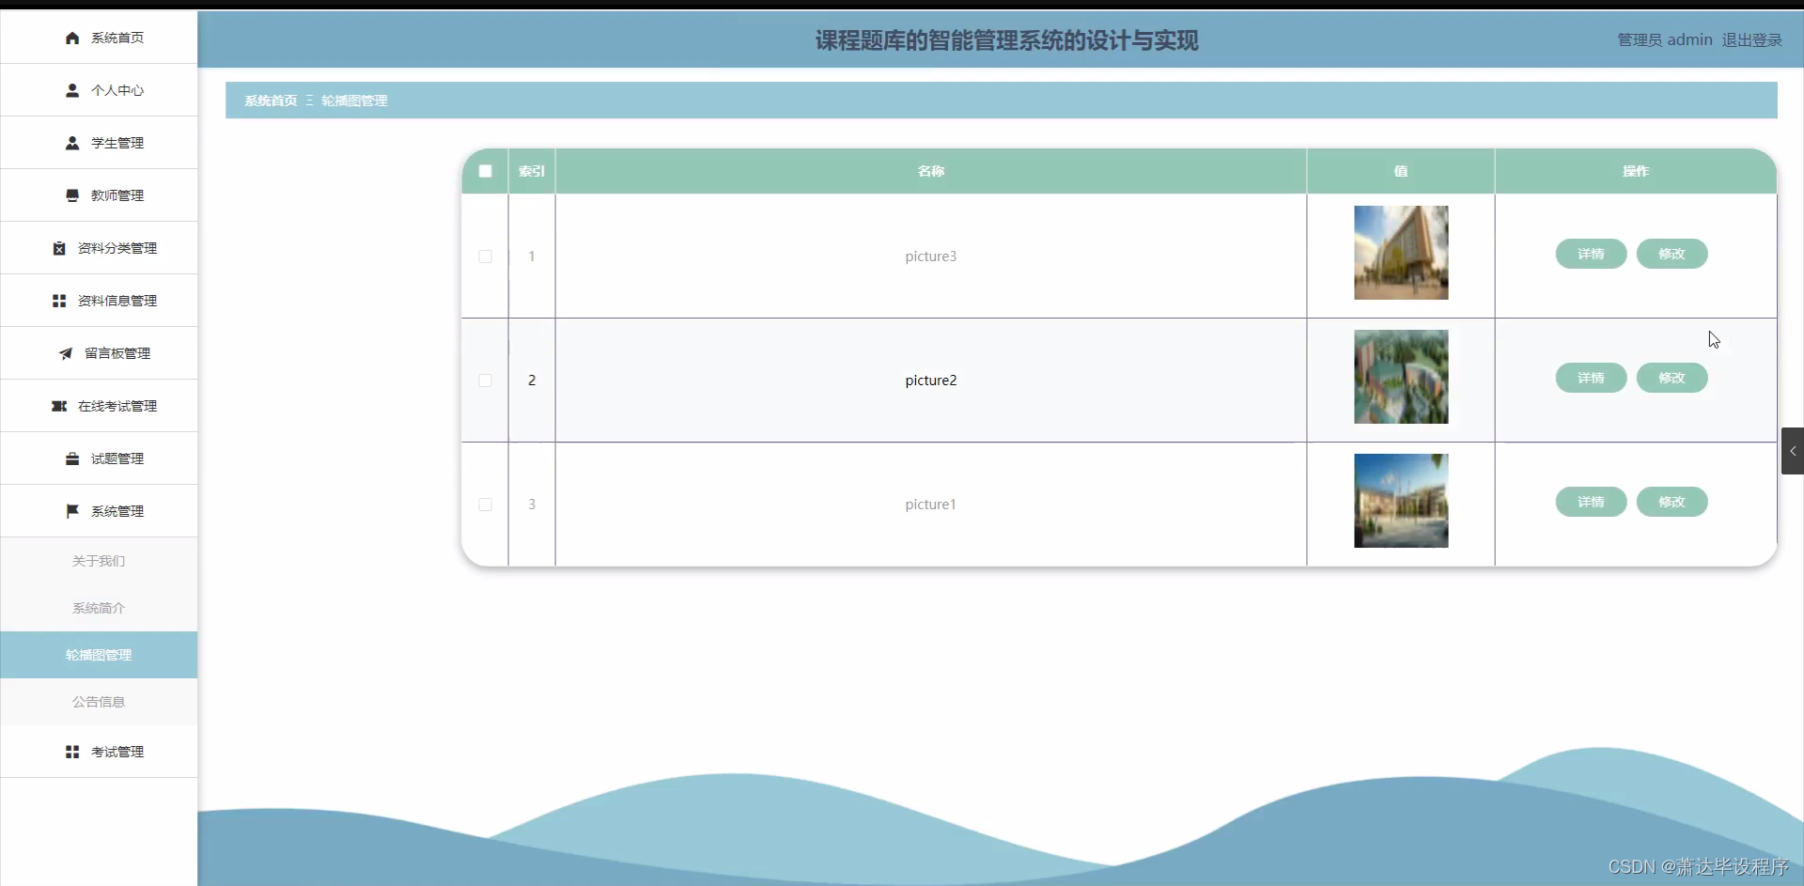Switch to 公告信息 menu item
Image resolution: width=1804 pixels, height=886 pixels.
point(98,702)
